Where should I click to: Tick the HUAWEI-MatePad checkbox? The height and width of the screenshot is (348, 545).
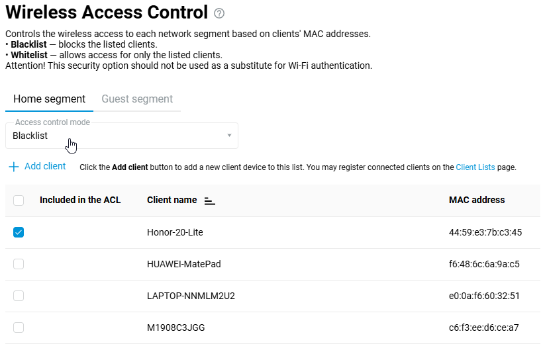[19, 264]
